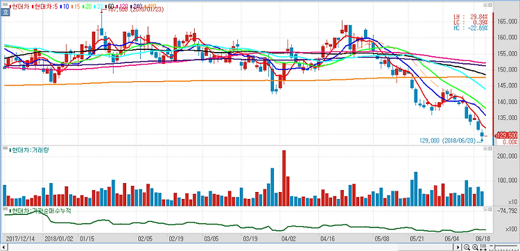Select the pink 120 moving average legend
Viewport: 520px width, 251px height.
122,7
